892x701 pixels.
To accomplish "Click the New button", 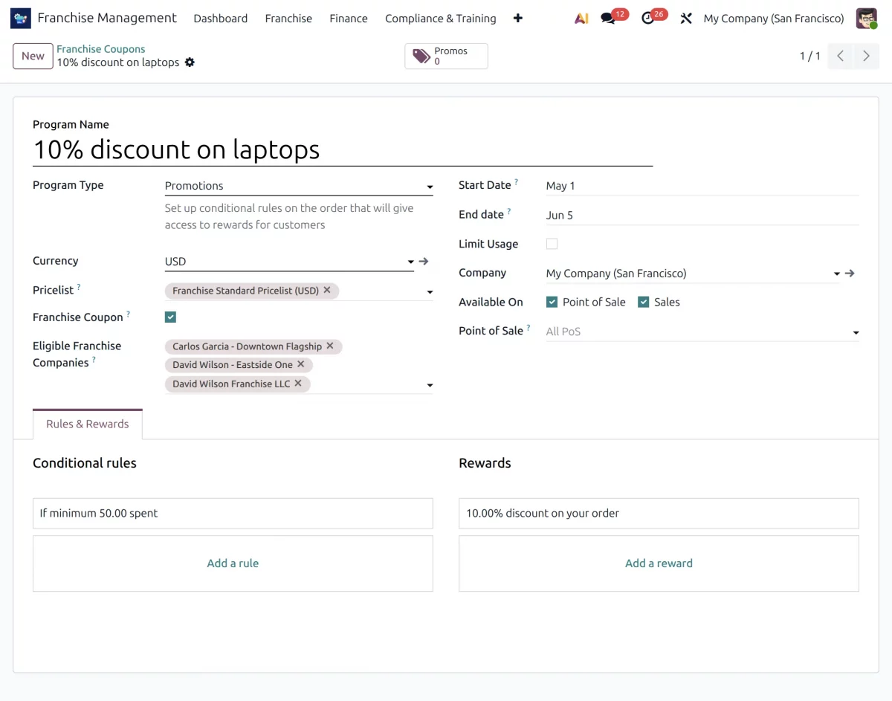I will [33, 56].
